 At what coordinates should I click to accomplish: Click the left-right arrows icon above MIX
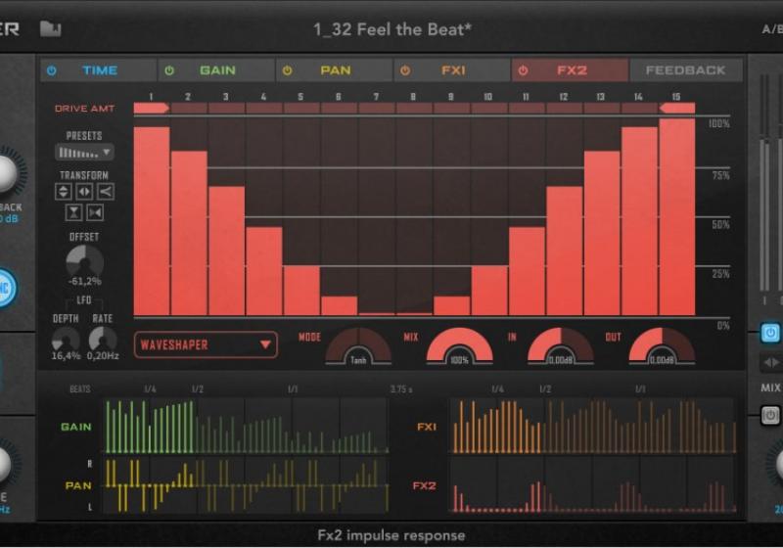click(x=770, y=362)
